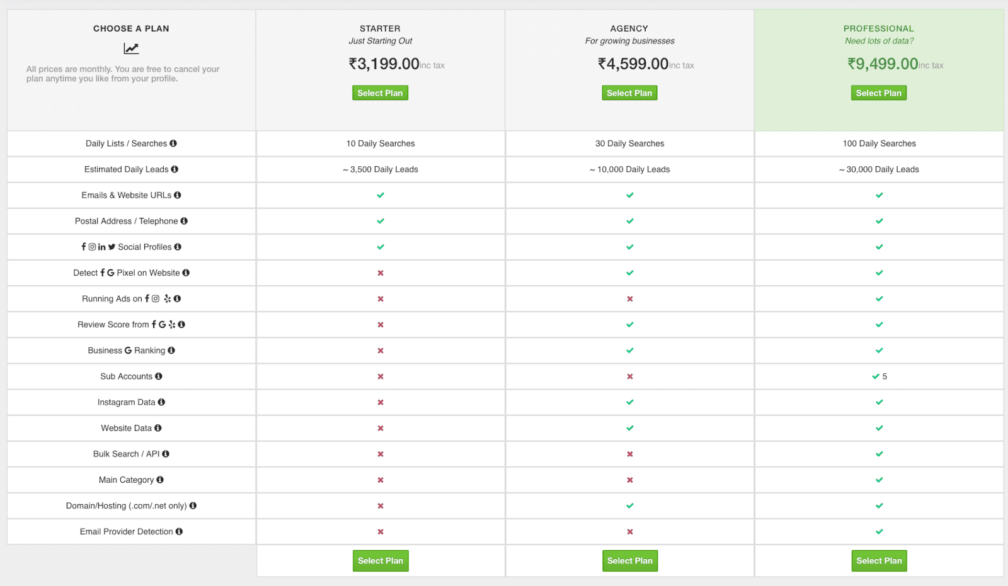Click the red cross for Running Ads under Agency
Screen dimensions: 1008x586
click(x=629, y=298)
